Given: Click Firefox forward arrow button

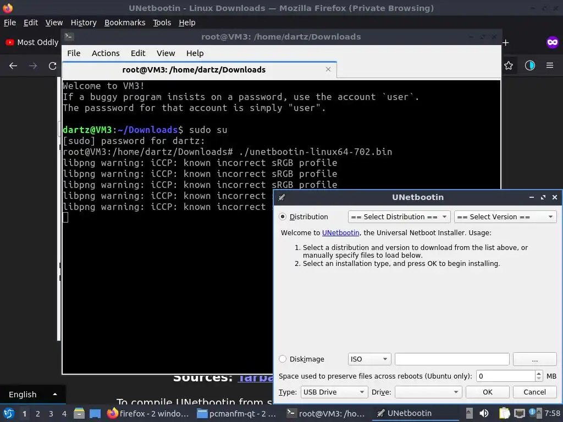Looking at the screenshot, I should click(33, 66).
